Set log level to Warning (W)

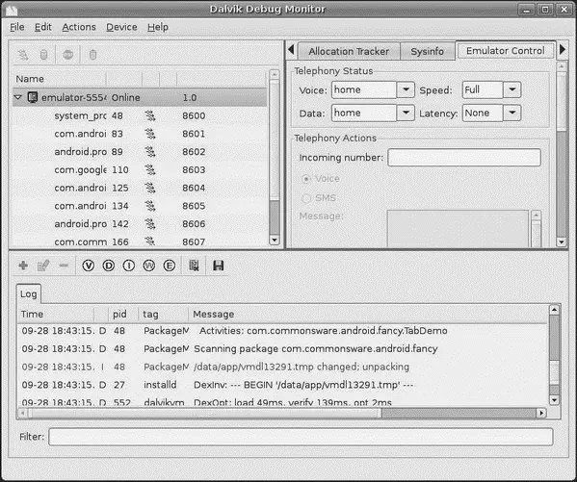(149, 266)
